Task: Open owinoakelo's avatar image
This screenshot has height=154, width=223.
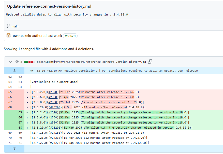Action: point(9,35)
